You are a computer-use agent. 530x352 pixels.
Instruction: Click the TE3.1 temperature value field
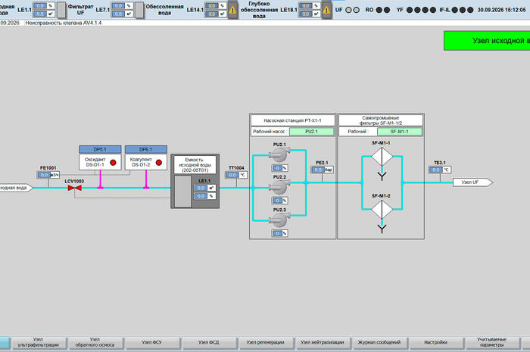(436, 170)
